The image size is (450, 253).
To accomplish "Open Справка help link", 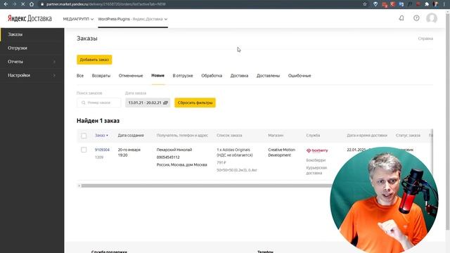I will pos(425,39).
